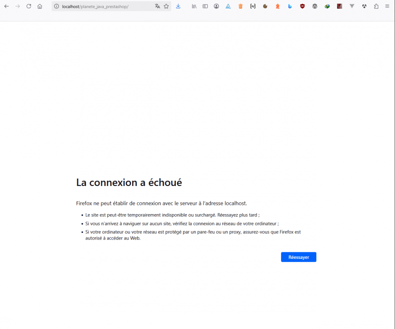Click the Home button
Screen dimensions: 395x329
tap(40, 6)
